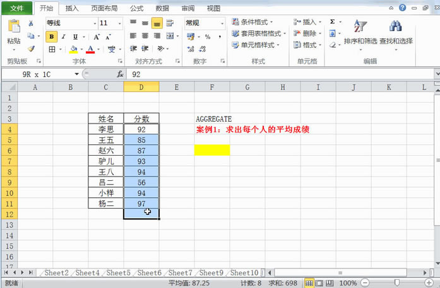Select the Format Painter brush
This screenshot has height=288, width=440.
point(31,49)
